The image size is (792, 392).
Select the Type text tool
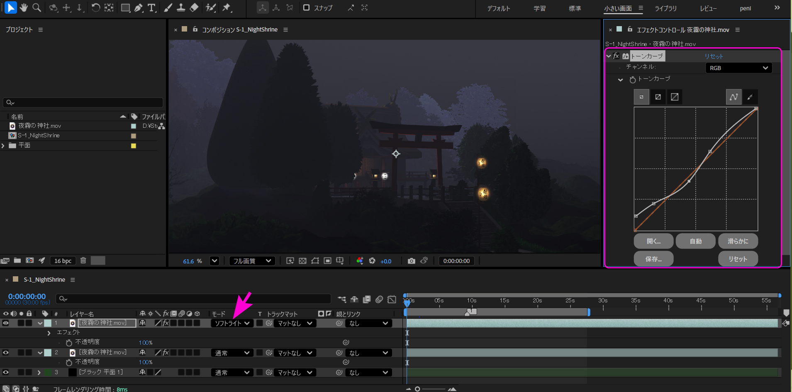151,7
